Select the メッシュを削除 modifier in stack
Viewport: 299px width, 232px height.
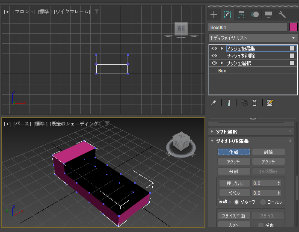tap(241, 56)
